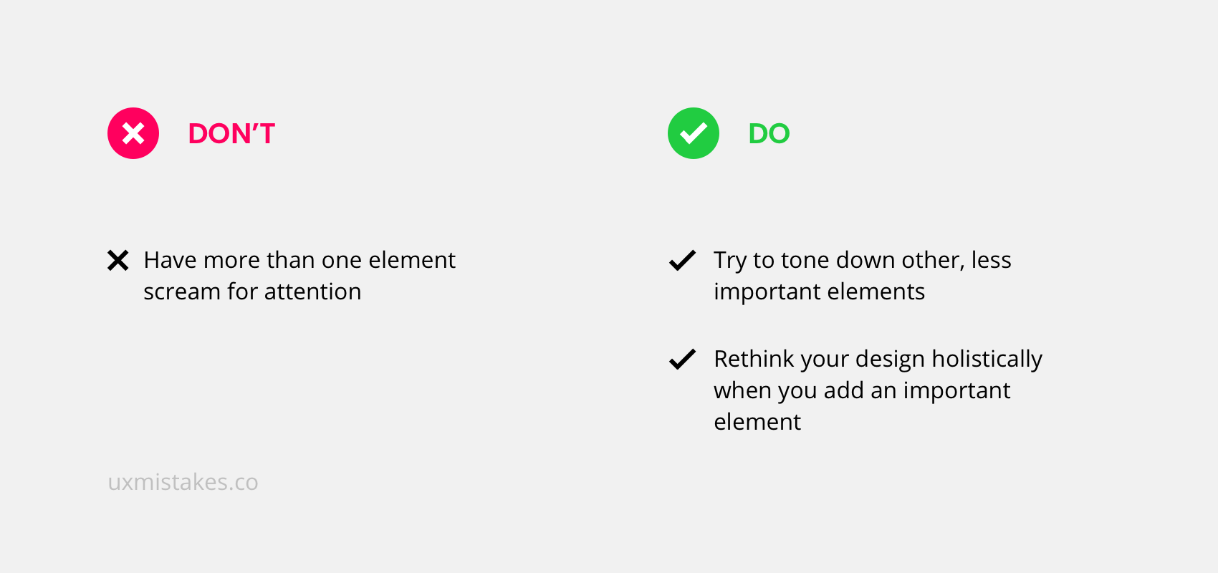1218x573 pixels.
Task: Click the "Try to tone down other, less" line
Action: click(862, 260)
